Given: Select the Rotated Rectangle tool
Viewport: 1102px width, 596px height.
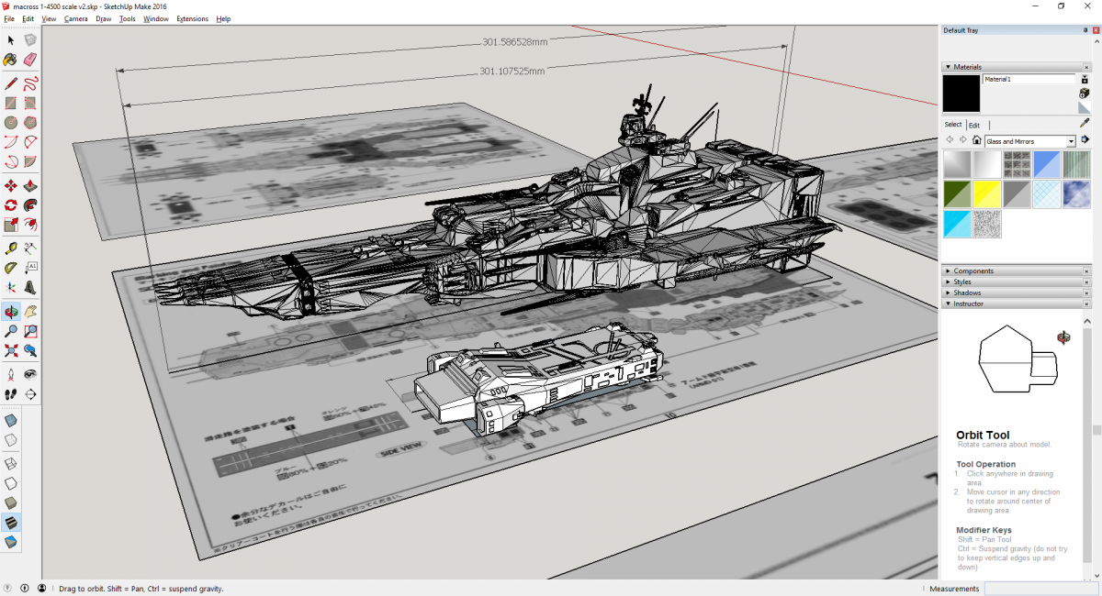Looking at the screenshot, I should (x=30, y=103).
